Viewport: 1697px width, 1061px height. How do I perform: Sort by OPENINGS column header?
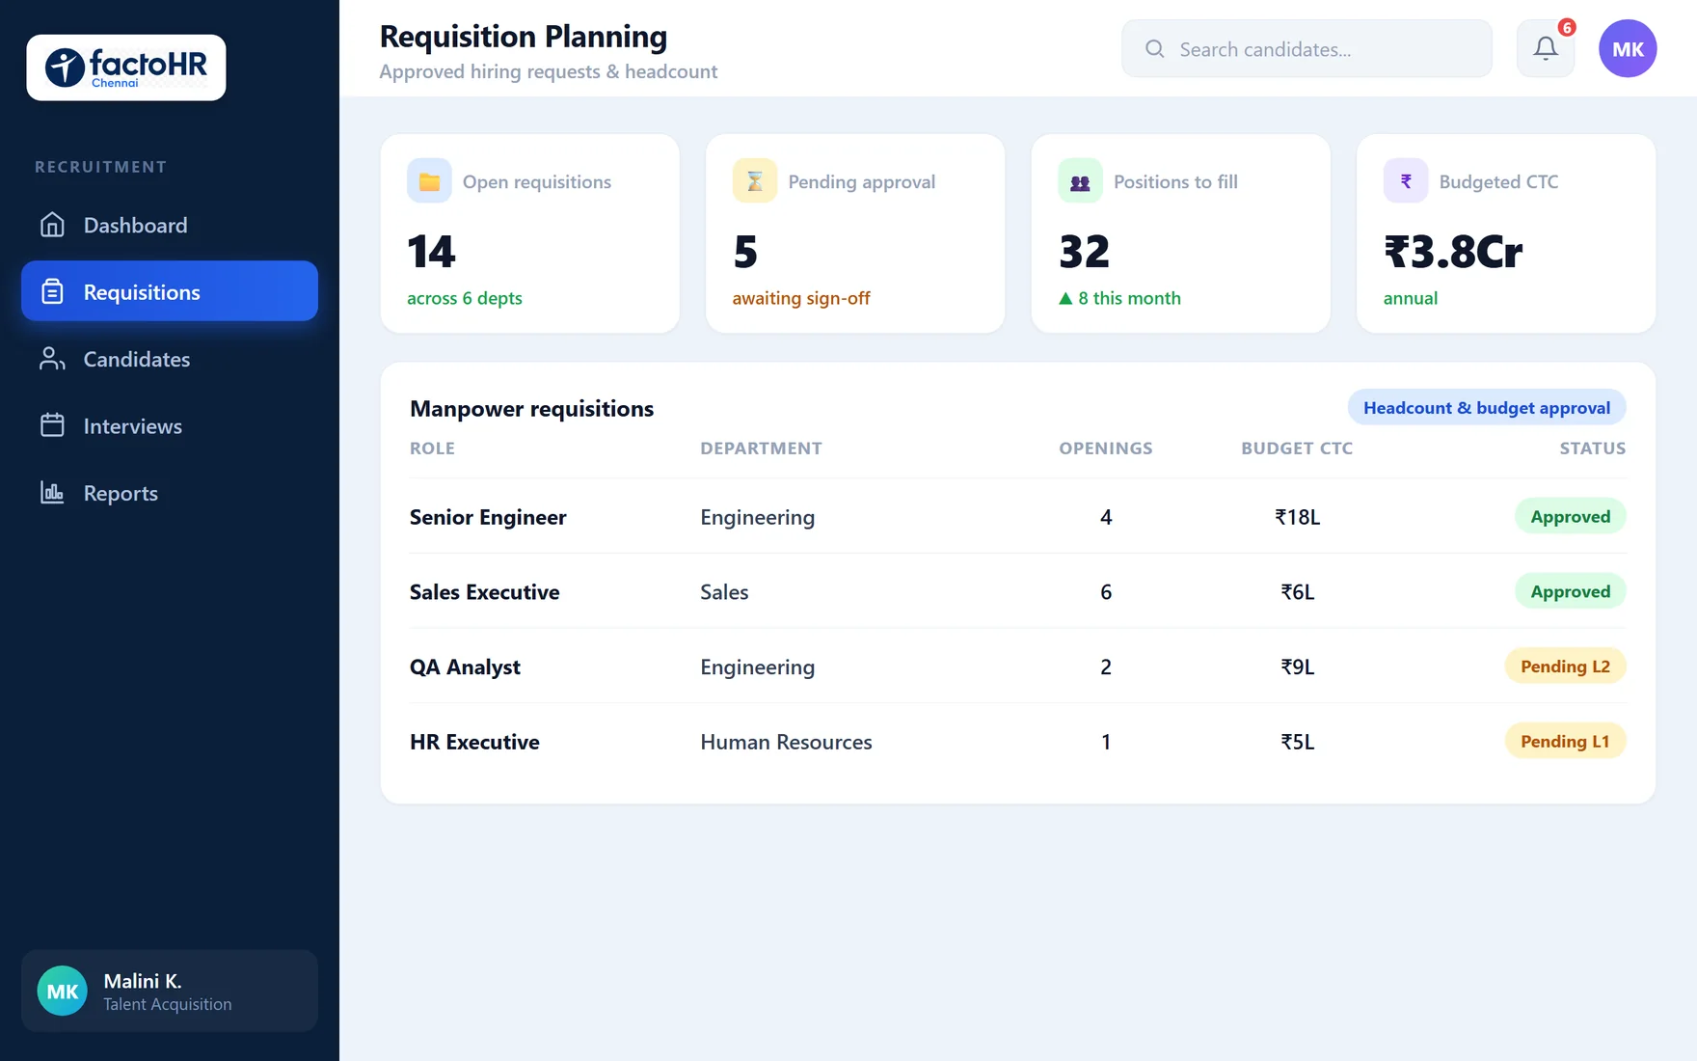coord(1106,449)
